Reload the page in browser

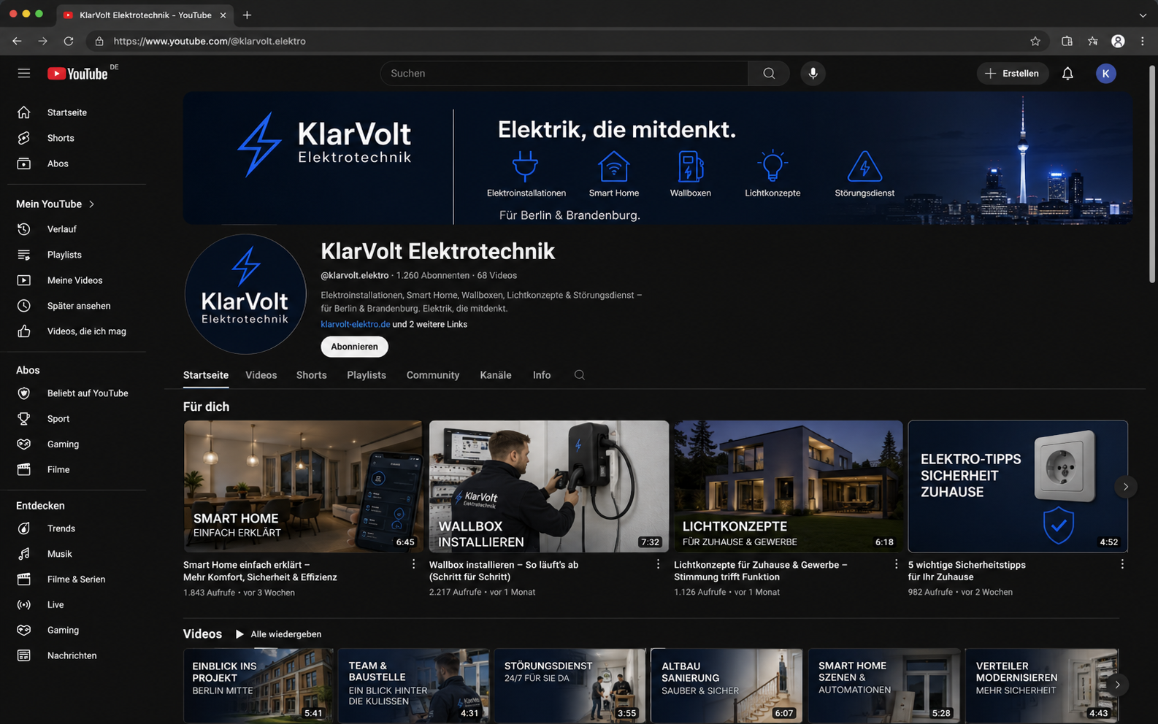coord(69,41)
